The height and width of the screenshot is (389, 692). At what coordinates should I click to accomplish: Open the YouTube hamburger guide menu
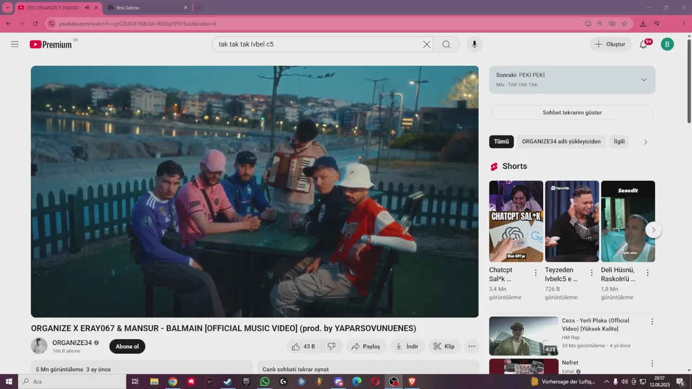point(15,44)
